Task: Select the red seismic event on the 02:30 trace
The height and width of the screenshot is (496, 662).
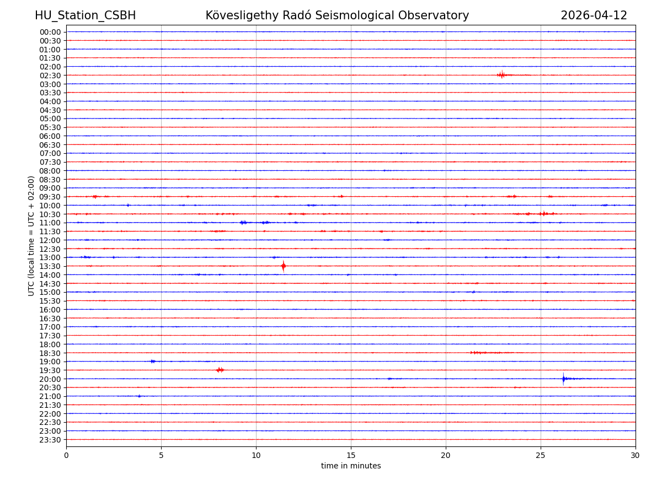Action: point(501,75)
